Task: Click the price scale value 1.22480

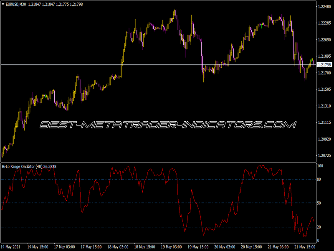Action: tap(324, 7)
